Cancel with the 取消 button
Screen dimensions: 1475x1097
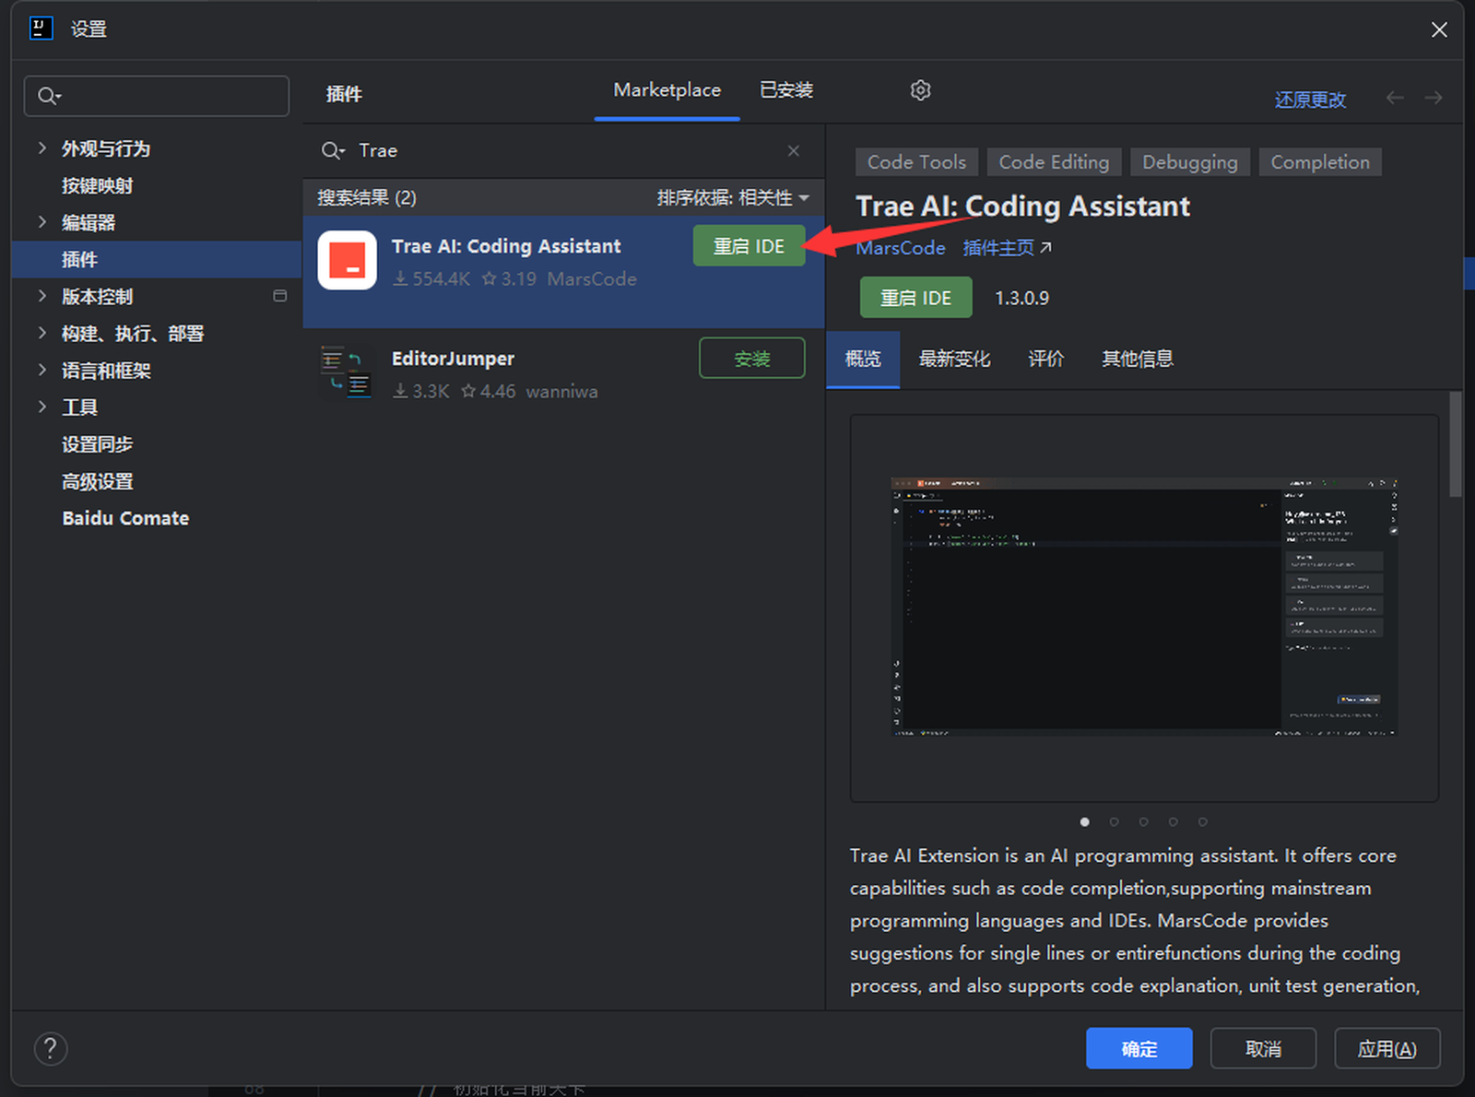[1263, 1048]
